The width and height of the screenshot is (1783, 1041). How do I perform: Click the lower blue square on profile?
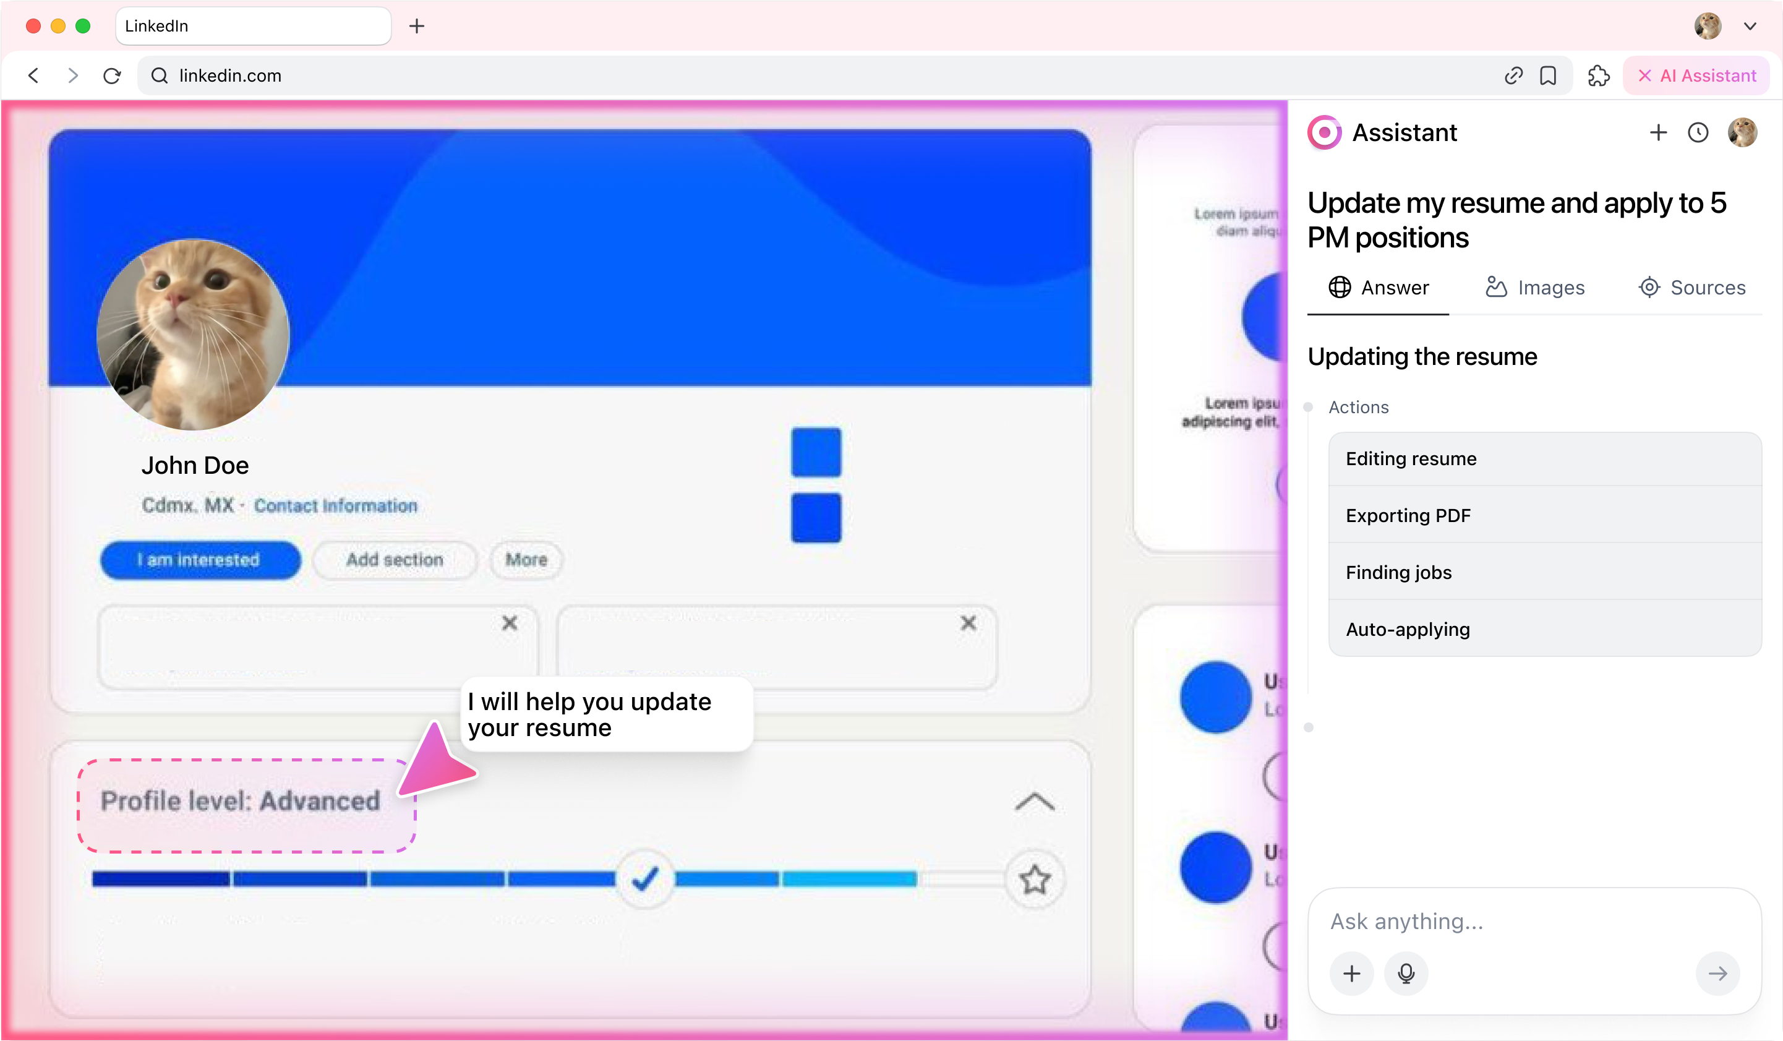[816, 519]
